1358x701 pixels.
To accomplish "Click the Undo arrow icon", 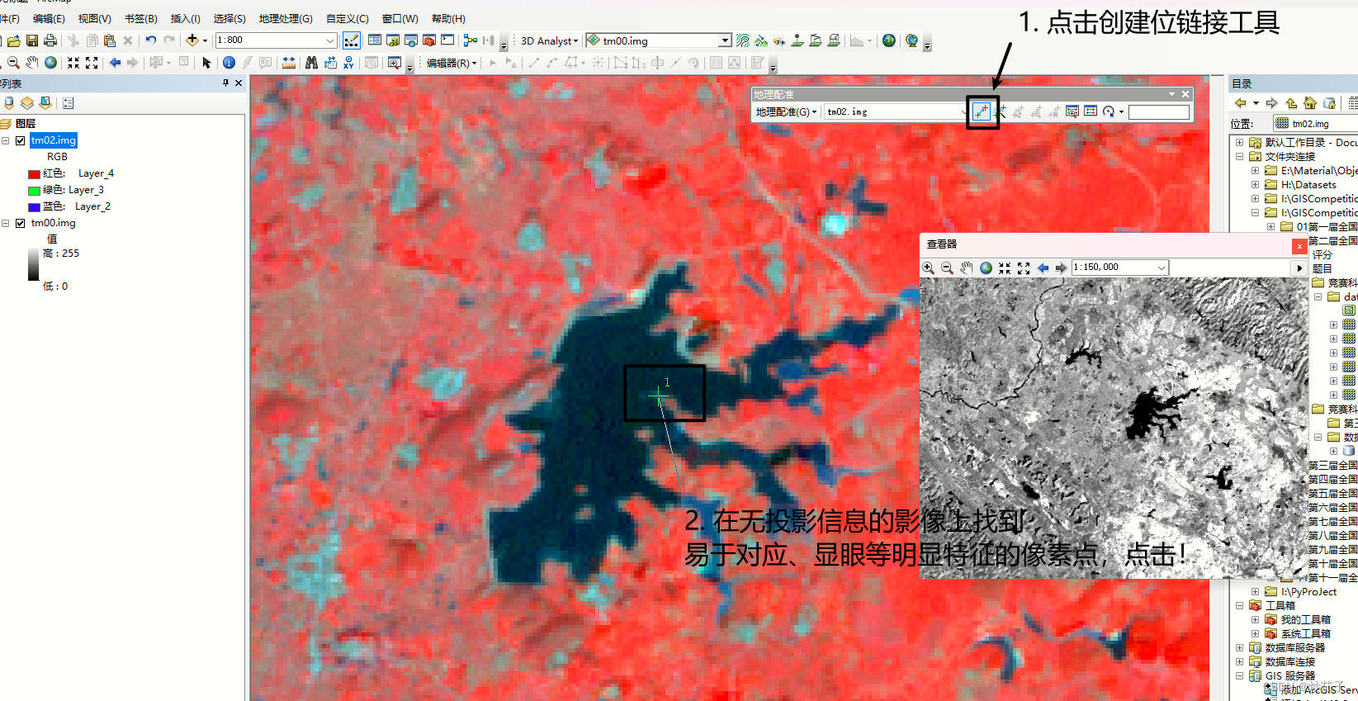I will tap(150, 40).
